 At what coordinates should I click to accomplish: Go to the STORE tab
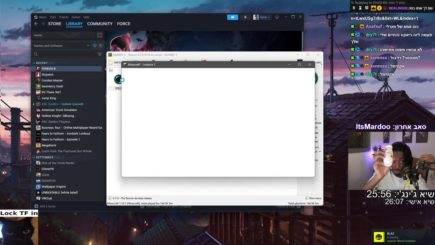tap(55, 24)
